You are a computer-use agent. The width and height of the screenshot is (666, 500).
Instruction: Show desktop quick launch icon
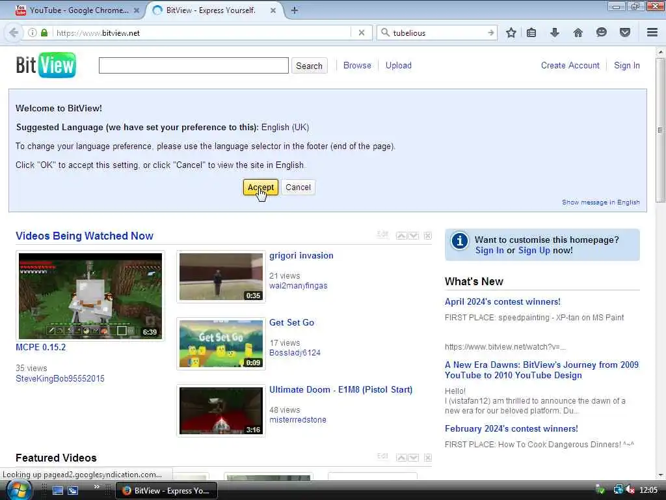pyautogui.click(x=58, y=491)
